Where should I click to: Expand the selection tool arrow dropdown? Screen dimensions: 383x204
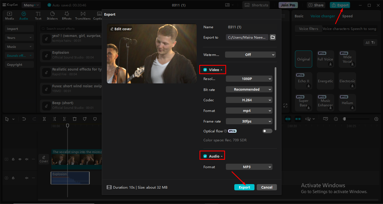coord(13,119)
